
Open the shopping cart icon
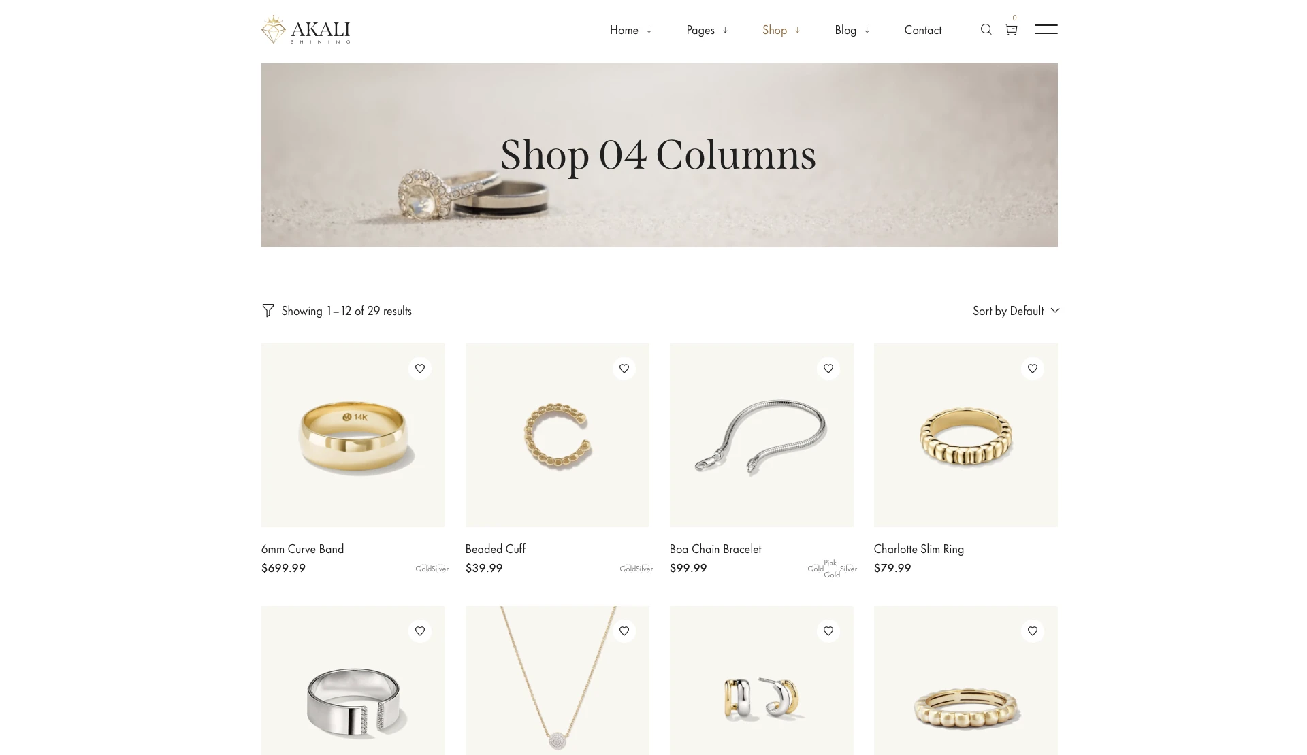point(1011,29)
